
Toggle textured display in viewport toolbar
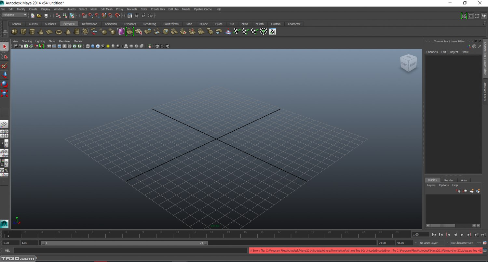point(103,46)
